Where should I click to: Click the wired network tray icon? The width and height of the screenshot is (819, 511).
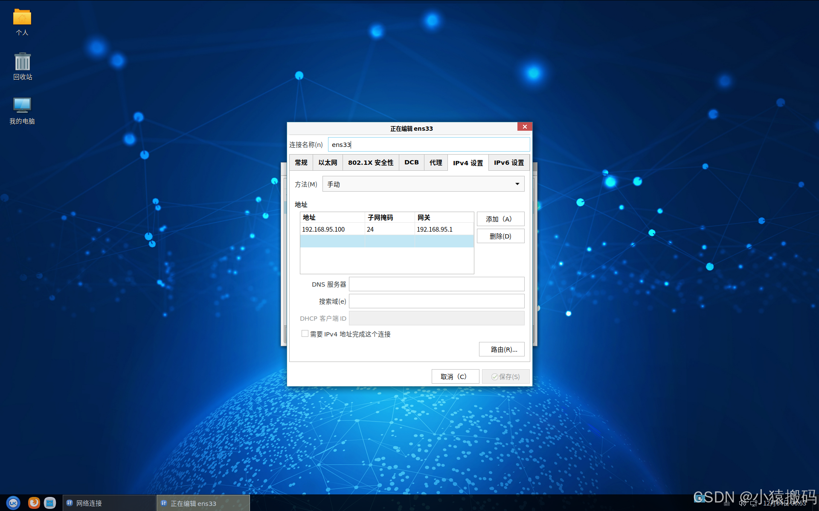tap(754, 503)
